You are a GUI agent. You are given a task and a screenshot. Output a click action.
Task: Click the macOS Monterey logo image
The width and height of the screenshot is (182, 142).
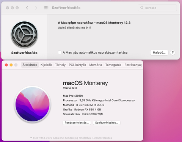click(x=33, y=104)
